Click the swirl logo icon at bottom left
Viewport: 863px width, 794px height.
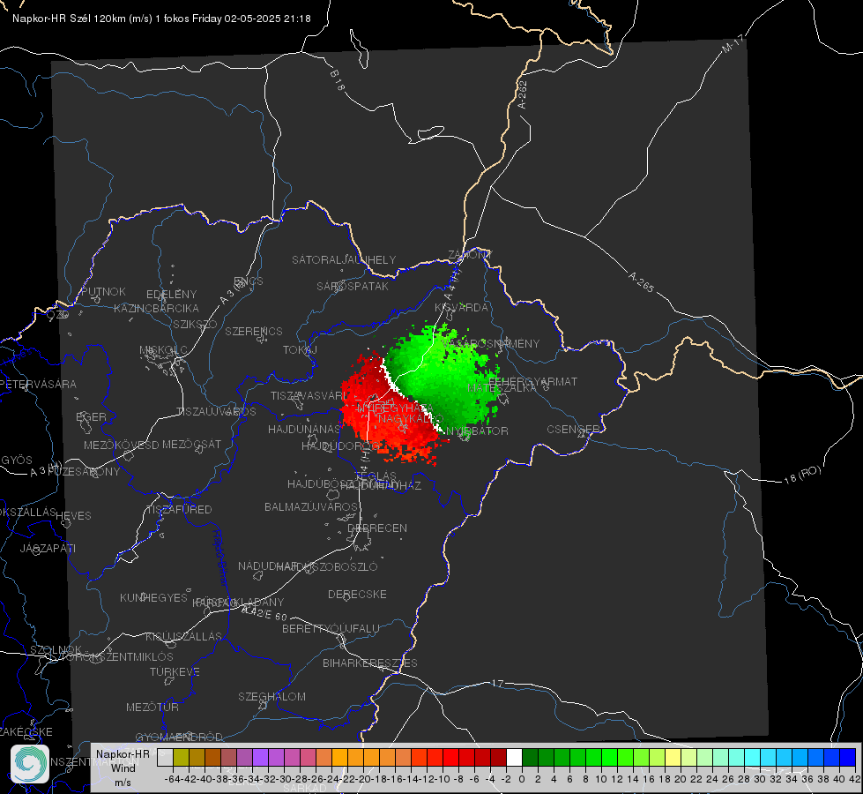coord(30,764)
